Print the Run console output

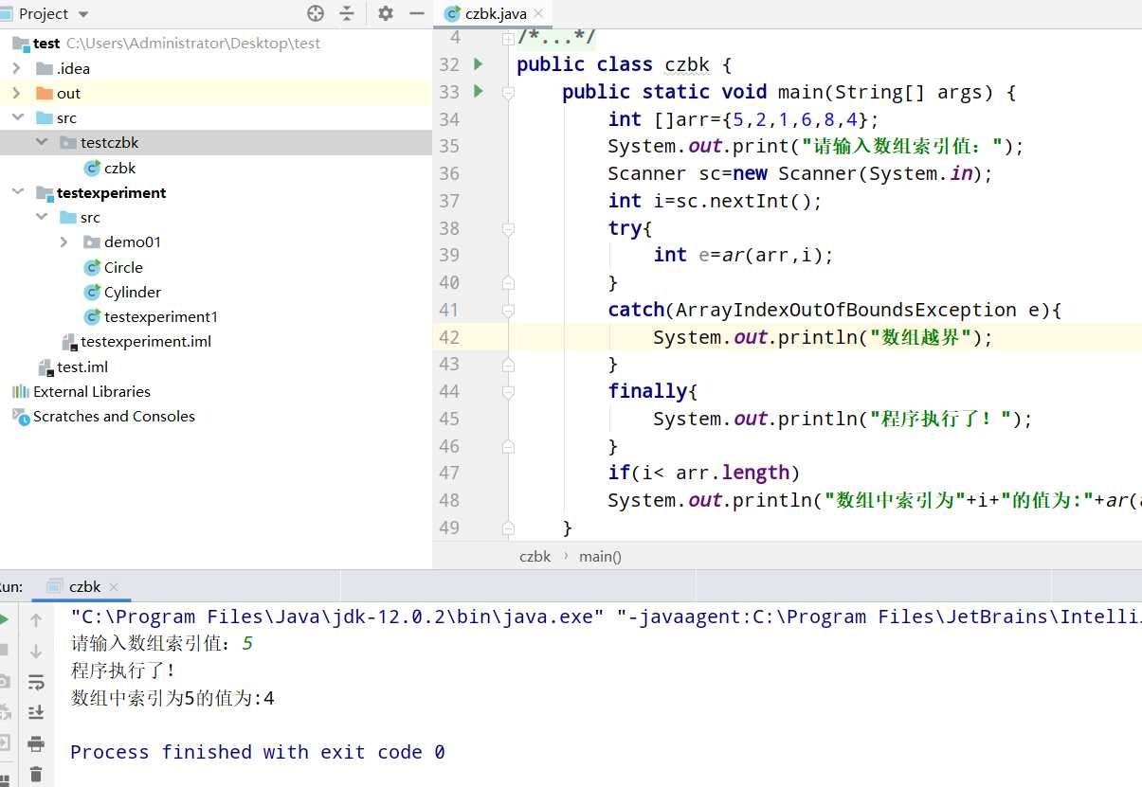click(36, 743)
